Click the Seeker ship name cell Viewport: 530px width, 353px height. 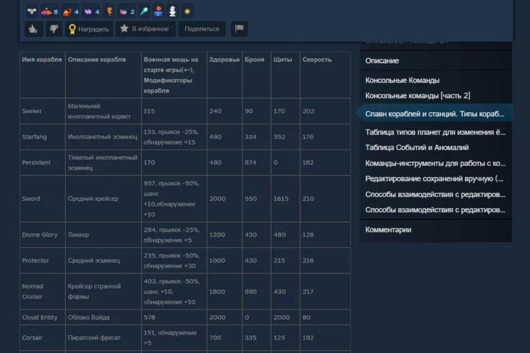coord(32,112)
